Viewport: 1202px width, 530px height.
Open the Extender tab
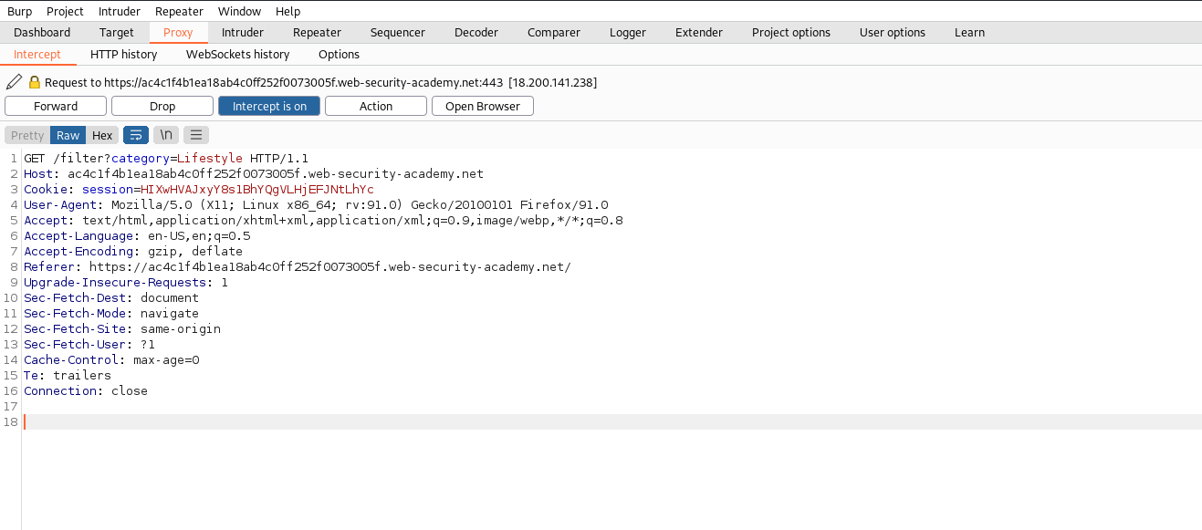[699, 32]
